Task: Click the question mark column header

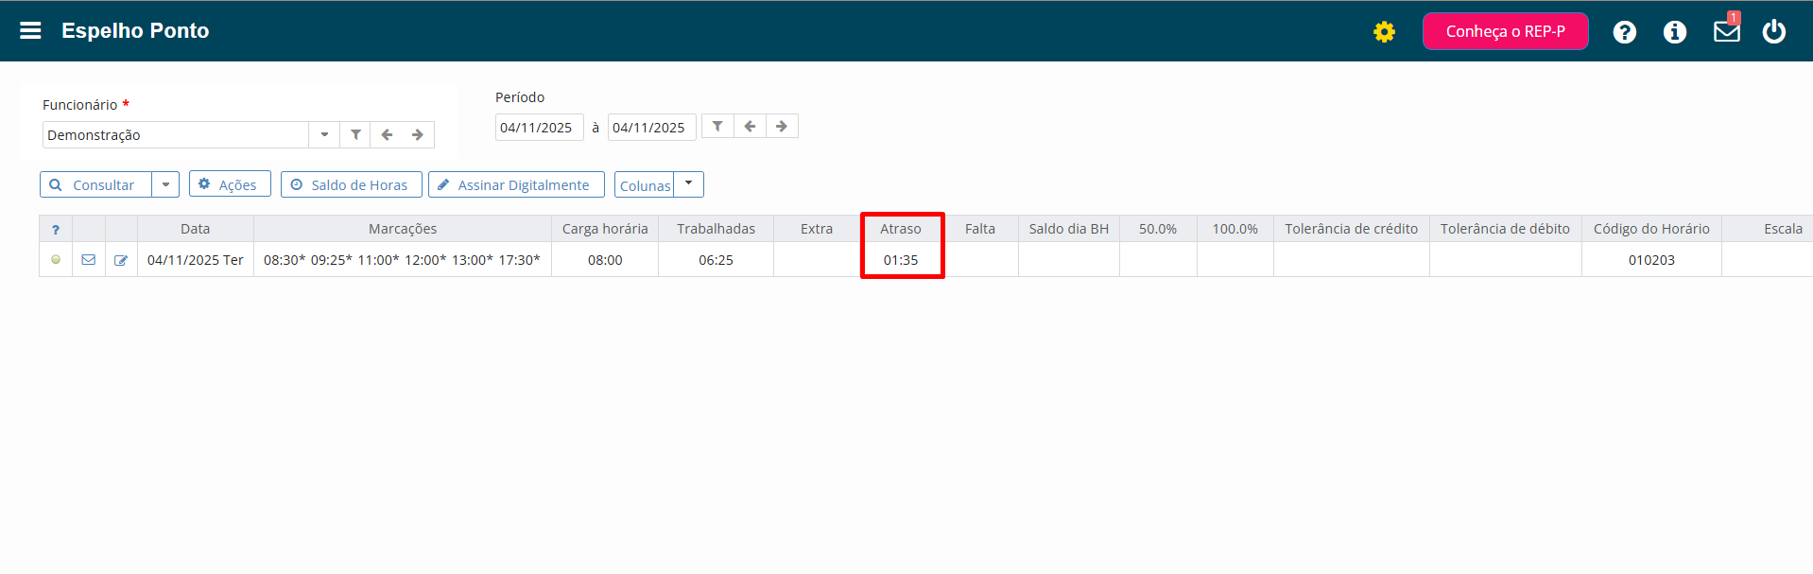Action: (56, 229)
